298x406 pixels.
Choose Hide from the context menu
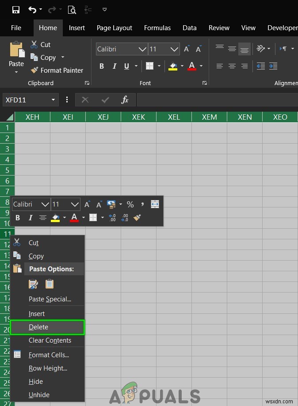click(47, 382)
